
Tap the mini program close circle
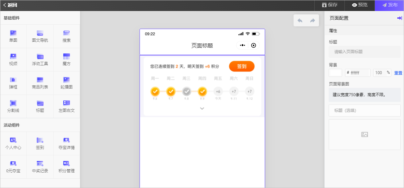click(x=253, y=45)
